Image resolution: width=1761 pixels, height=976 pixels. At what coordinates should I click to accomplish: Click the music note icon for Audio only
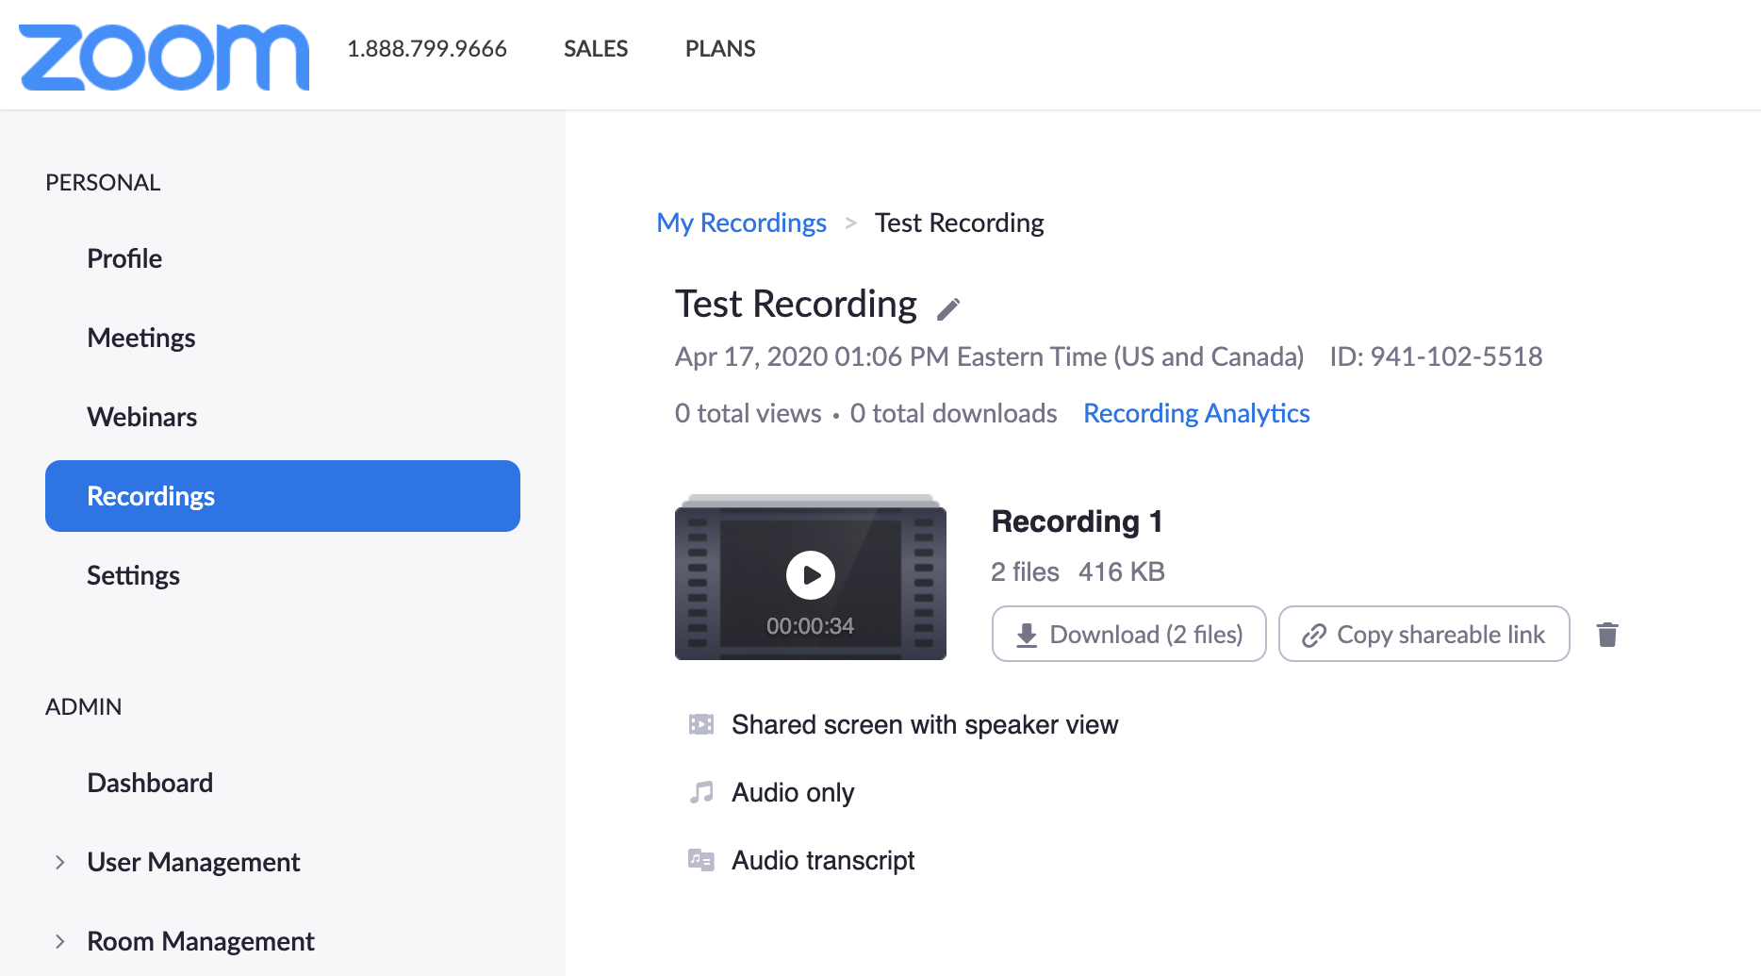coord(701,792)
